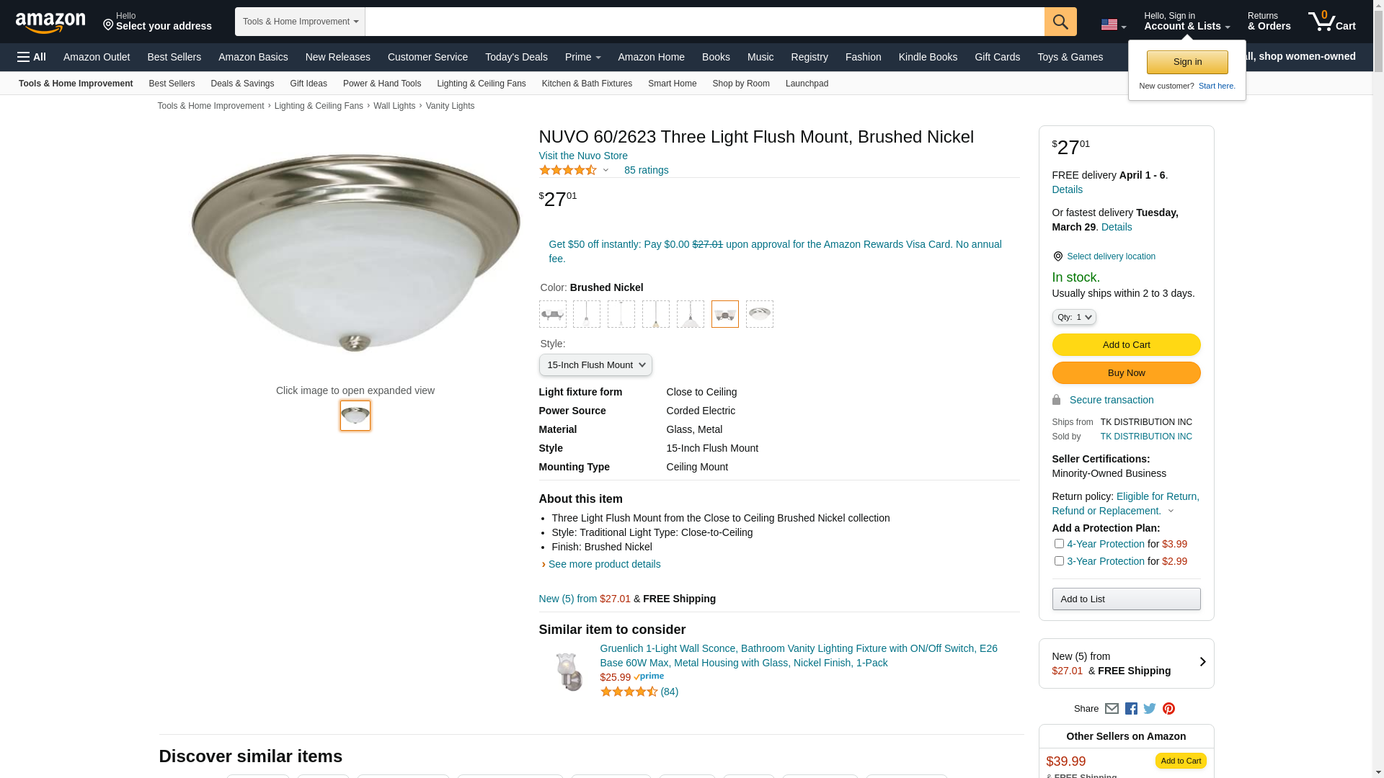The width and height of the screenshot is (1384, 778).
Task: Open the All hamburger menu
Action: tap(32, 57)
